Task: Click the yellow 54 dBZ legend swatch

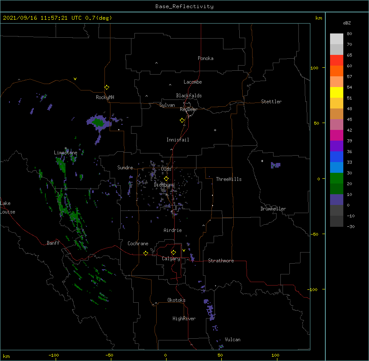Action: point(336,92)
